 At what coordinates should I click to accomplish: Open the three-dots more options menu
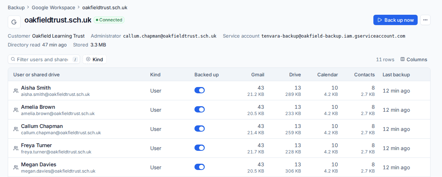[x=425, y=20]
